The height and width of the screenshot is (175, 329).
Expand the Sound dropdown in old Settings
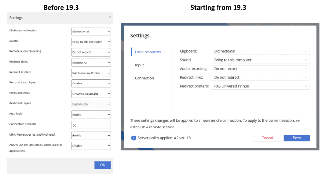pos(91,42)
